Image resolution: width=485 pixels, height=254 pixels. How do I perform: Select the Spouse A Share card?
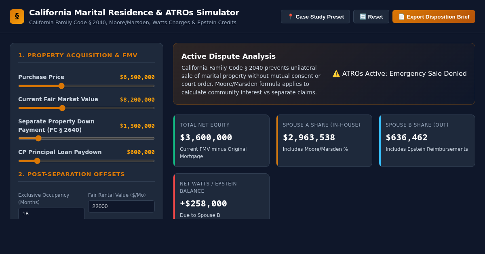tap(324, 141)
